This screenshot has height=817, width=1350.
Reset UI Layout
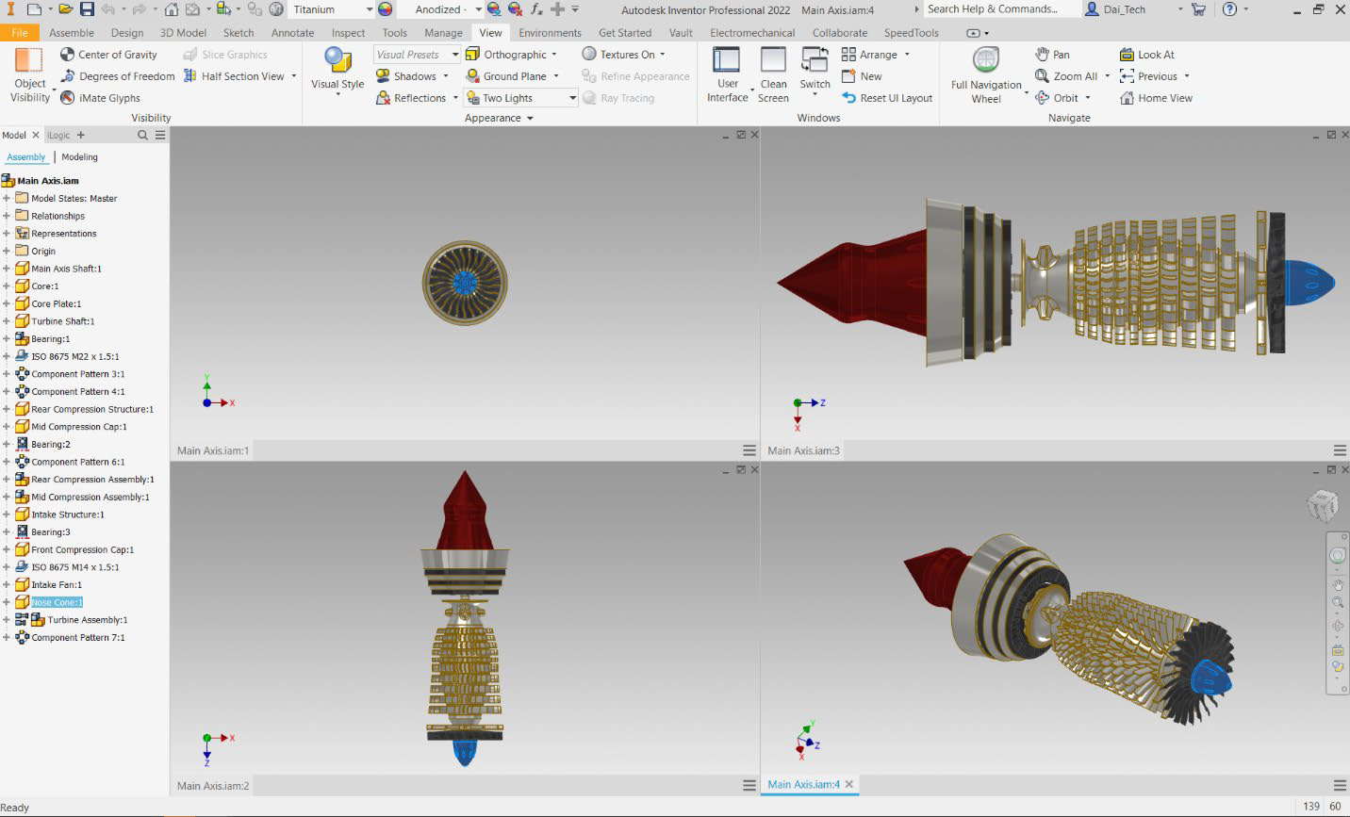coord(887,98)
